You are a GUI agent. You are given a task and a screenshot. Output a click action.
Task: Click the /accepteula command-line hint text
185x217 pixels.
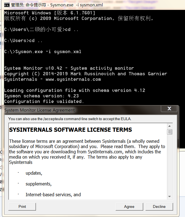click(x=70, y=119)
